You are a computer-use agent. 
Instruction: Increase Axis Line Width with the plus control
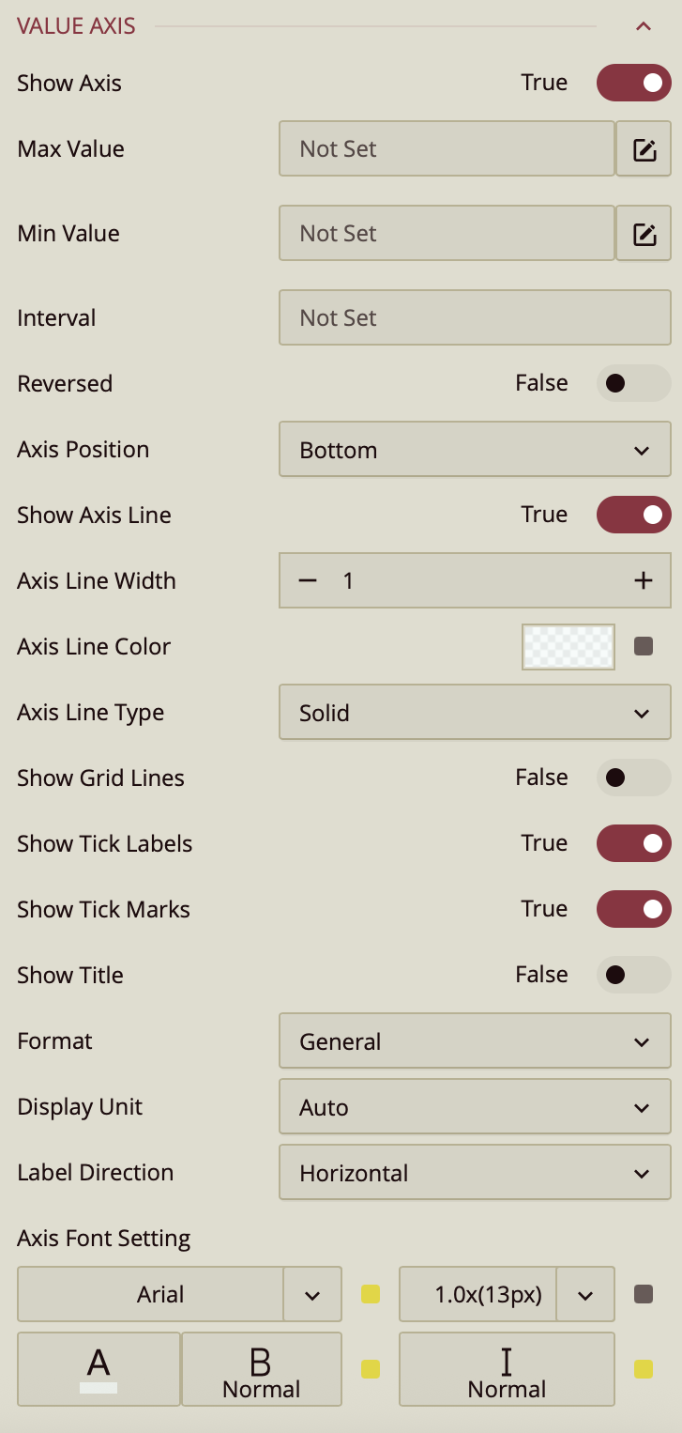point(644,580)
